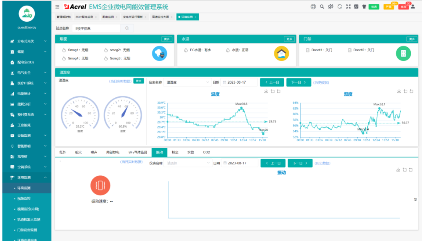Click the blue smoke detector round icon
Screen dimensions: 422x243
tap(160, 54)
